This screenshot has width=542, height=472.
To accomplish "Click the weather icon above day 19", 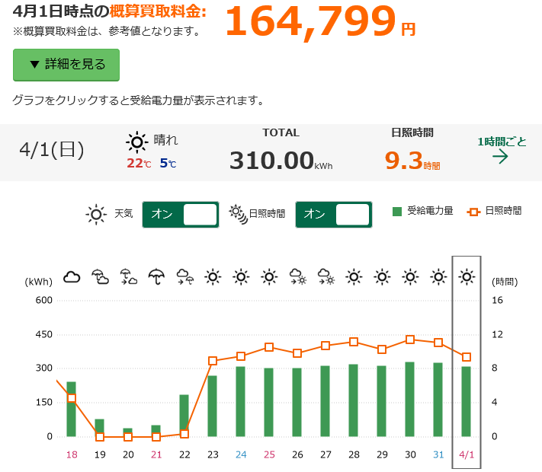I will 100,277.
